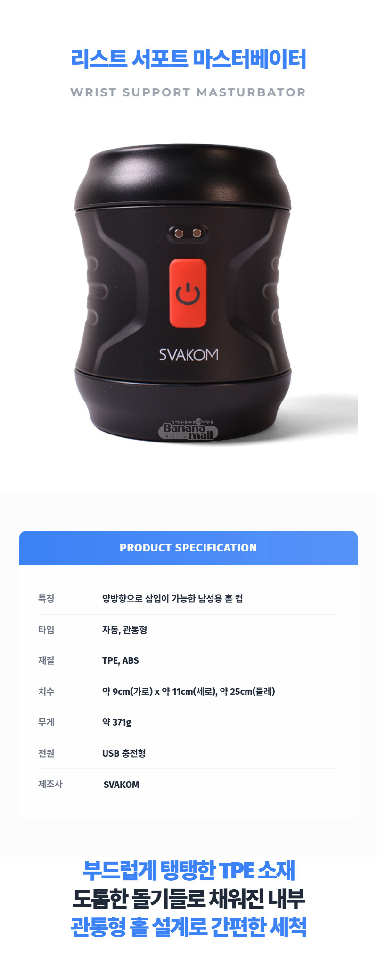Click the 무게 value 약 371g
Viewport: 377px width, 960px height.
(117, 722)
